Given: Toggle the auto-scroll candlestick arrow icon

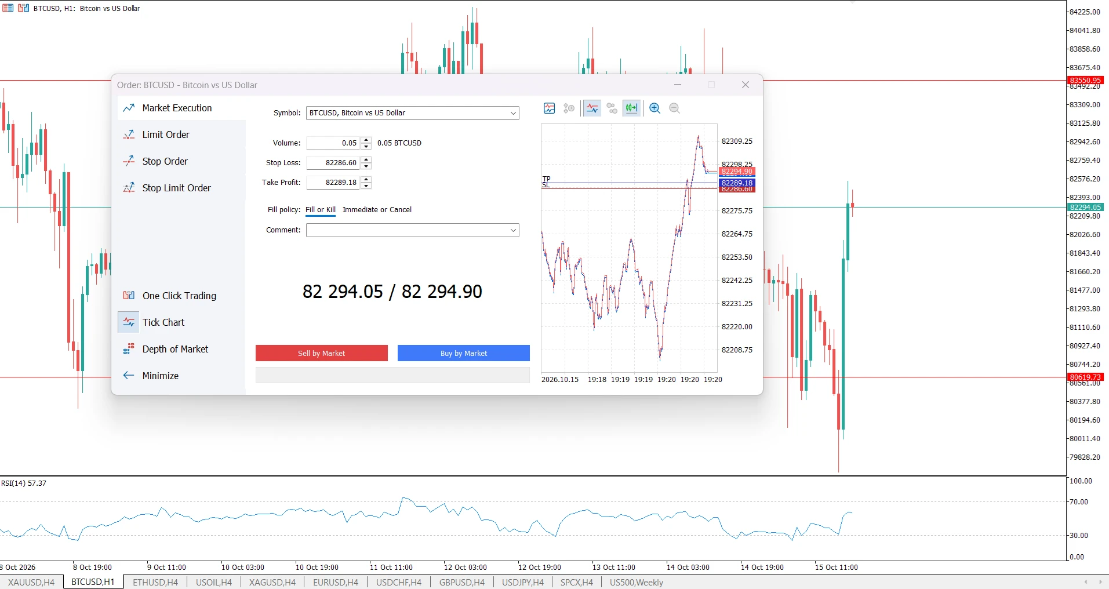Looking at the screenshot, I should [632, 108].
